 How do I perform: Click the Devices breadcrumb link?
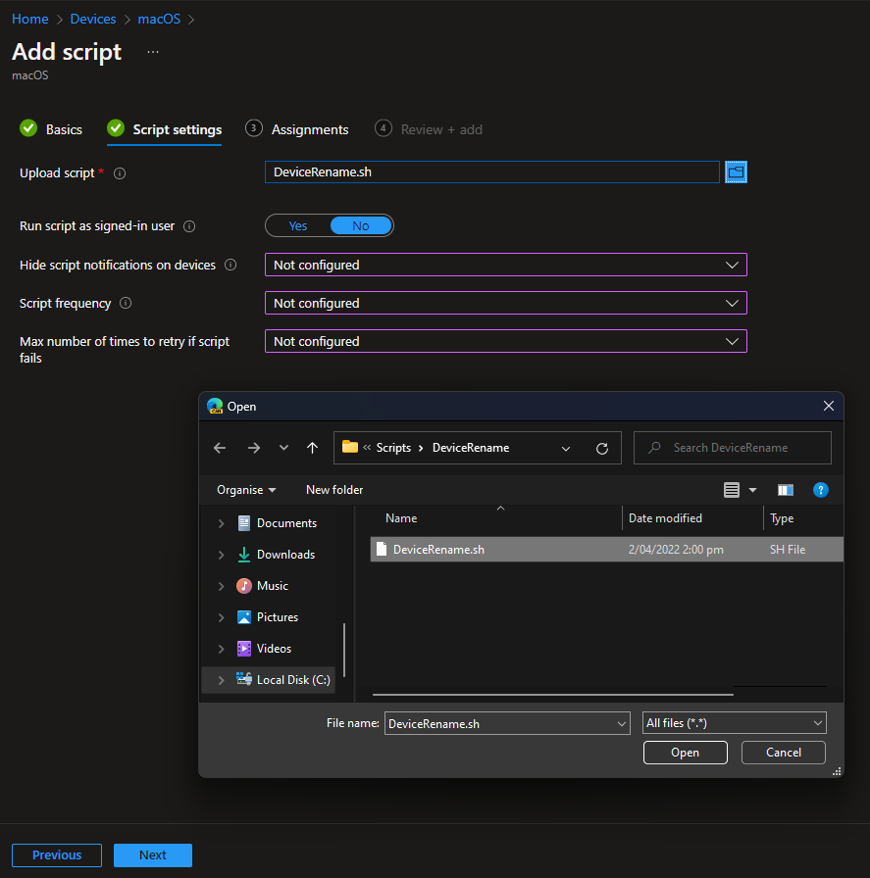[x=93, y=19]
